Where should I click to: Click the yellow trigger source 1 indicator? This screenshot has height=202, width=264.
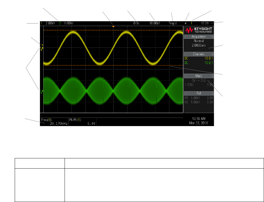pyautogui.click(x=191, y=23)
